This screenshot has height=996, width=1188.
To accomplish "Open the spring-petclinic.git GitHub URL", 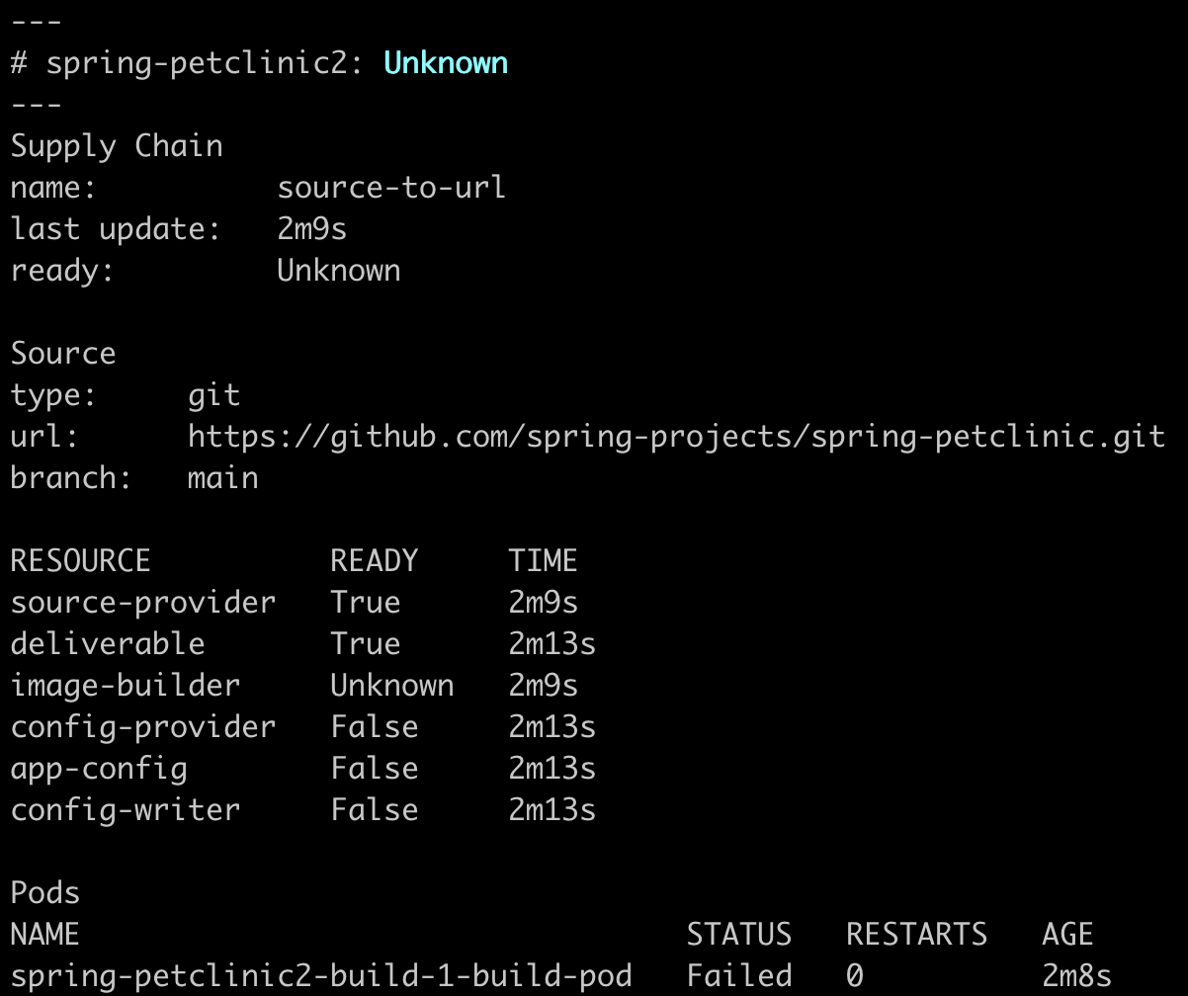I will [x=677, y=437].
